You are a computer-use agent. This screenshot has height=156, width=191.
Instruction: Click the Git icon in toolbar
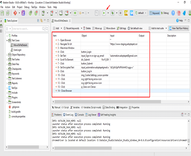click(15, 13)
